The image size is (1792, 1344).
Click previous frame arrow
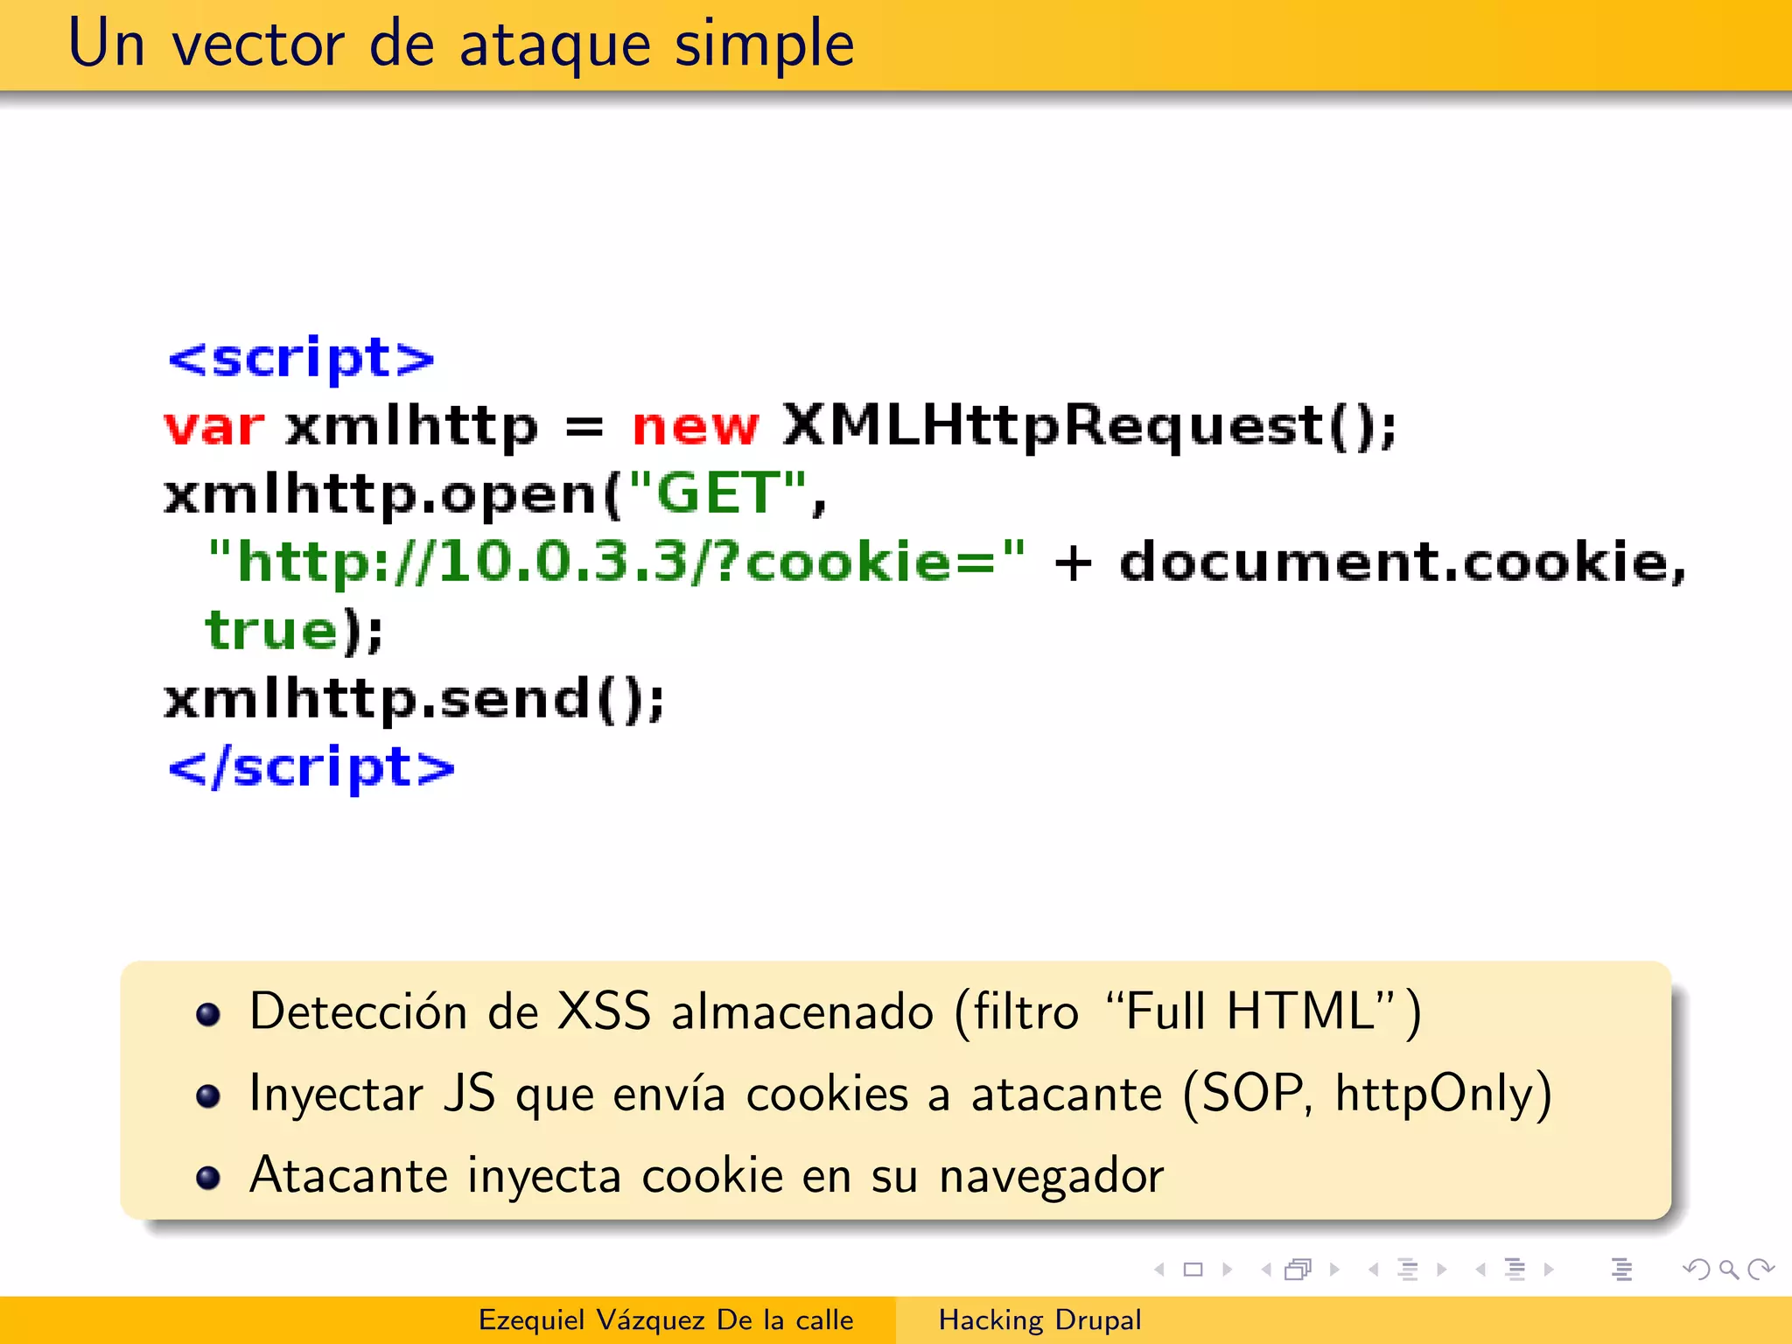(x=1266, y=1270)
